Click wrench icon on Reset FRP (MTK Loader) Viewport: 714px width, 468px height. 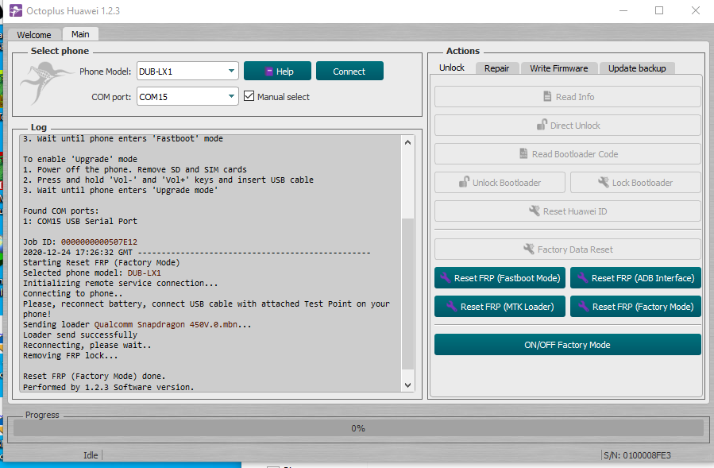451,306
